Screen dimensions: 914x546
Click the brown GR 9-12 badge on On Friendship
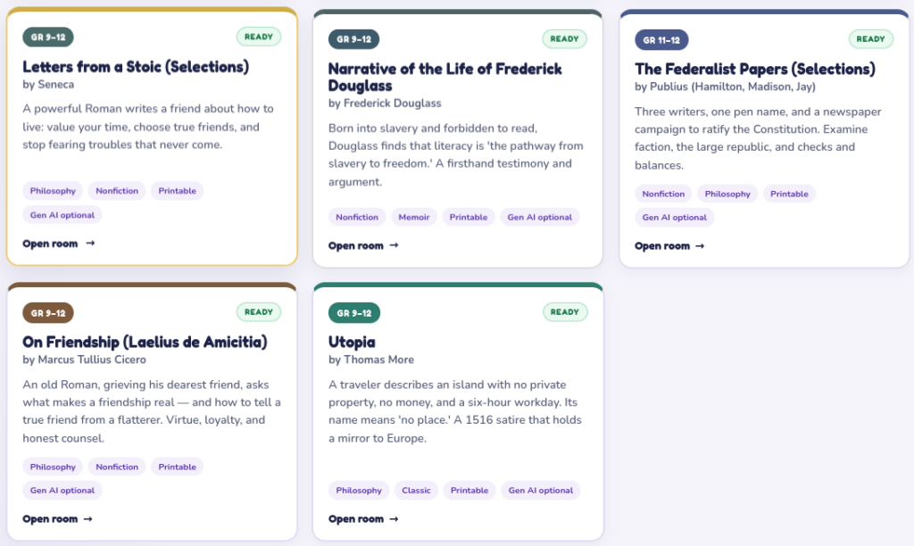pyautogui.click(x=48, y=313)
